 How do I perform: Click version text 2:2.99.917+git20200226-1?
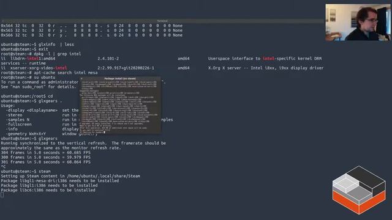tap(126, 68)
